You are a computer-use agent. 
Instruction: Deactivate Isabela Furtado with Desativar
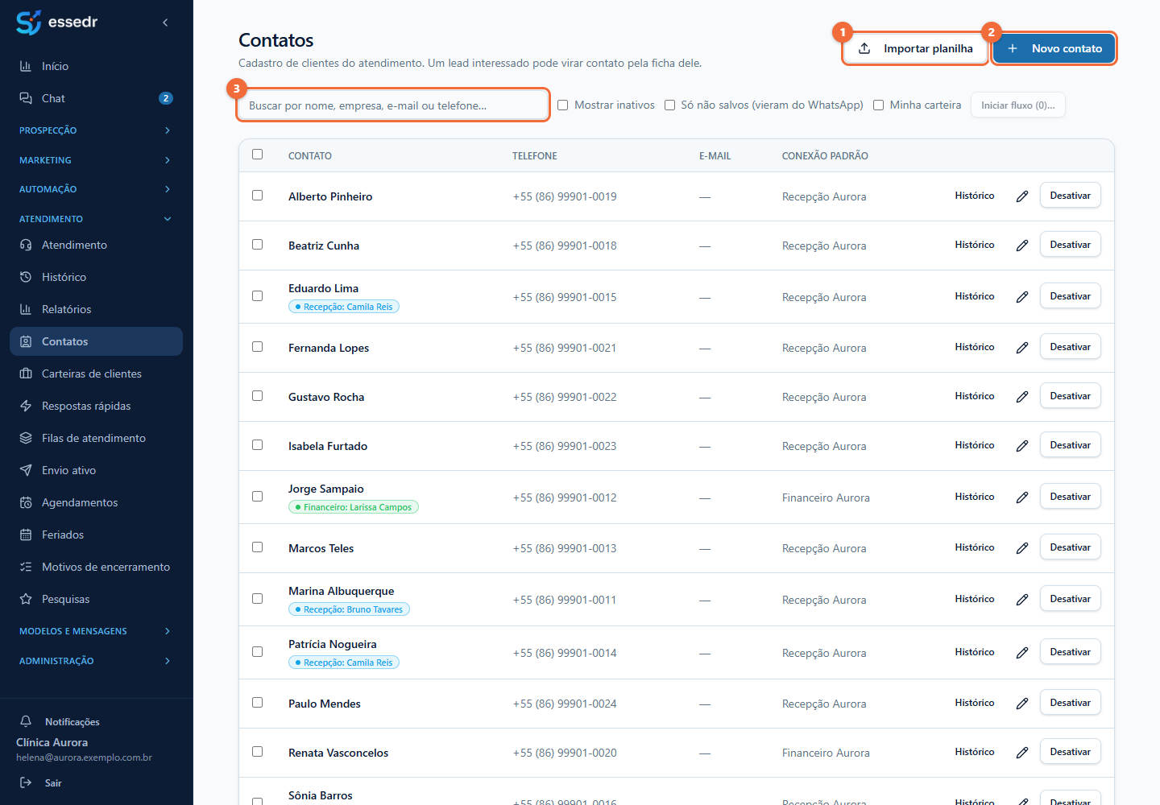click(1070, 445)
